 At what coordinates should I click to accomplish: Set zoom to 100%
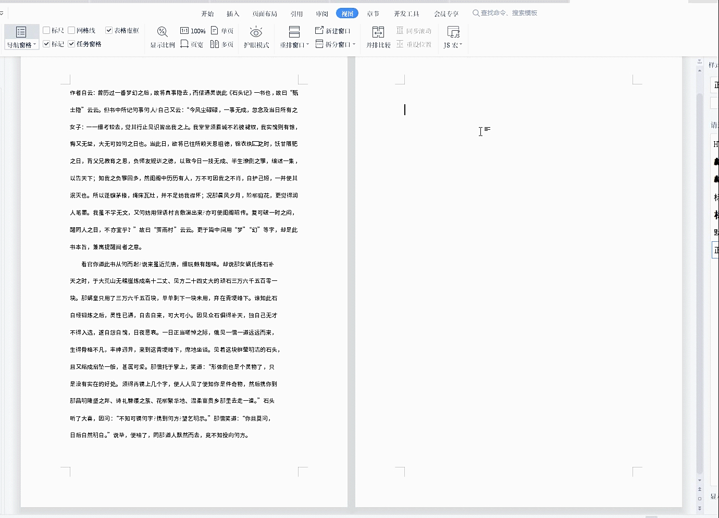point(193,31)
